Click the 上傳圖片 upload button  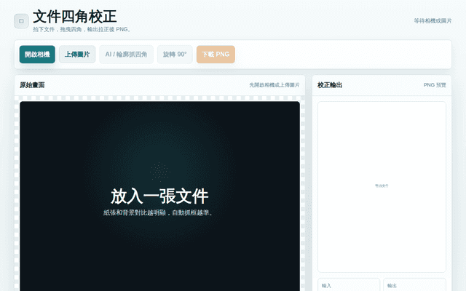tap(77, 55)
